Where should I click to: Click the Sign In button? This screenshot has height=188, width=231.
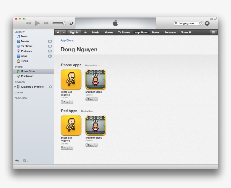coord(74,33)
